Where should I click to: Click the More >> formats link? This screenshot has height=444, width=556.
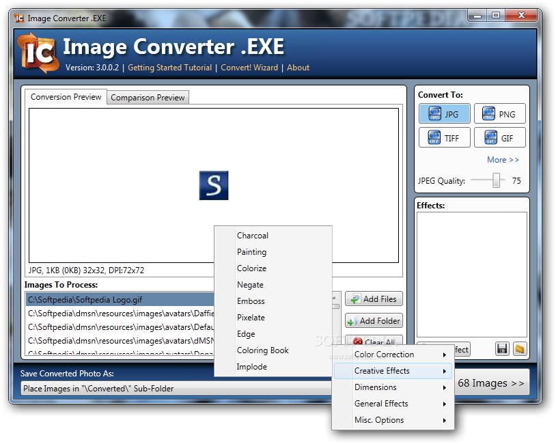(x=503, y=160)
